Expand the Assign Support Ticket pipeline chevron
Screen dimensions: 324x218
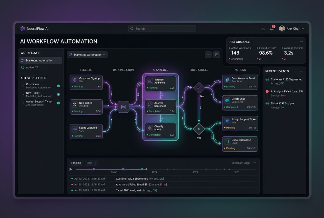pyautogui.click(x=23, y=103)
